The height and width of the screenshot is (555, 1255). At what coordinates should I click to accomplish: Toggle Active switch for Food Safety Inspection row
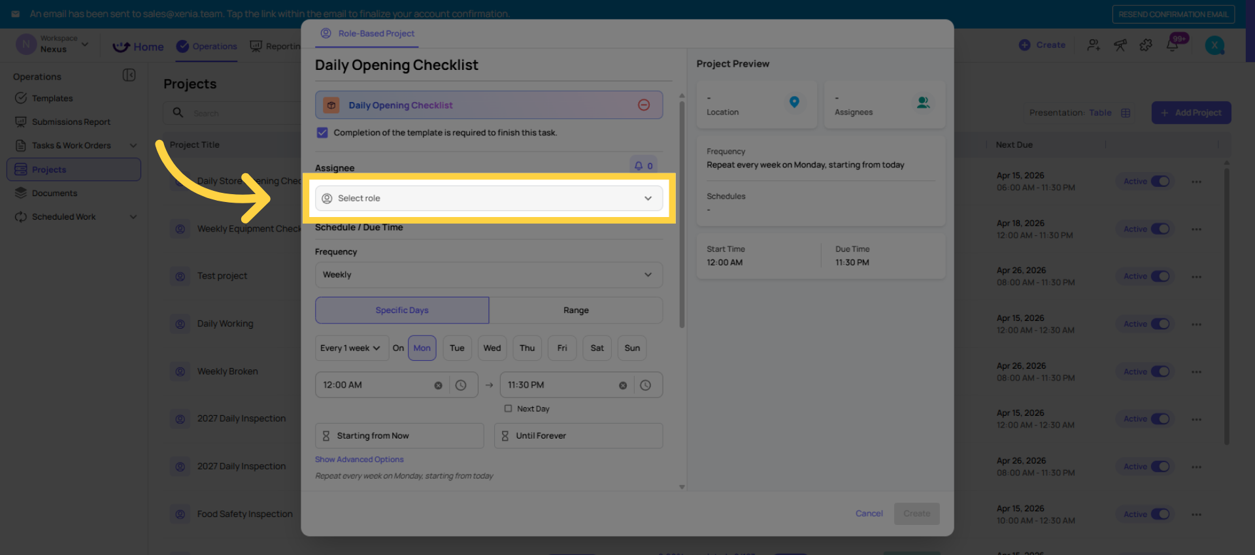click(1160, 514)
